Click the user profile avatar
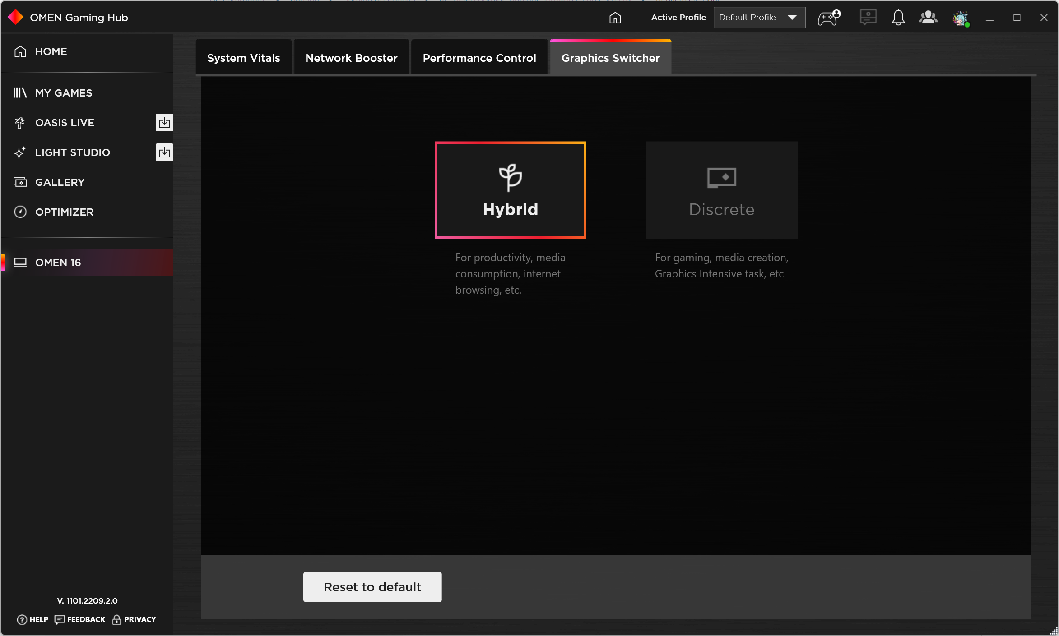Viewport: 1059px width, 636px height. pyautogui.click(x=961, y=18)
